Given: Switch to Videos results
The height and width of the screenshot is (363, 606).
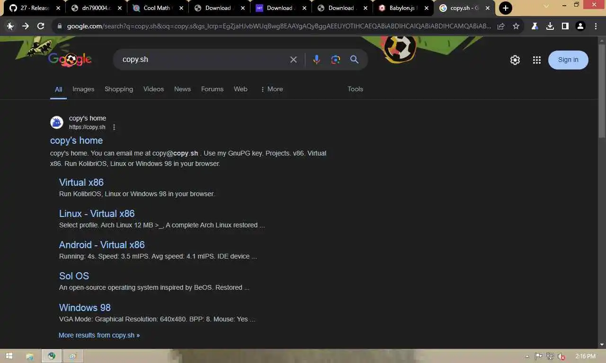Looking at the screenshot, I should coord(153,89).
